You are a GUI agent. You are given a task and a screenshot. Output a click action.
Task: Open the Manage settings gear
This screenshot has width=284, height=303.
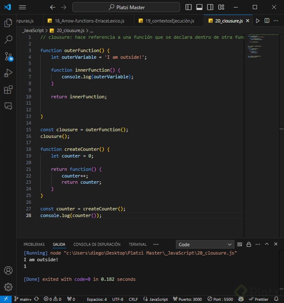pos(8,286)
